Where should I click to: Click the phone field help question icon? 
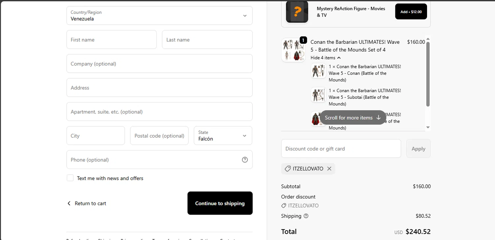[x=245, y=160]
